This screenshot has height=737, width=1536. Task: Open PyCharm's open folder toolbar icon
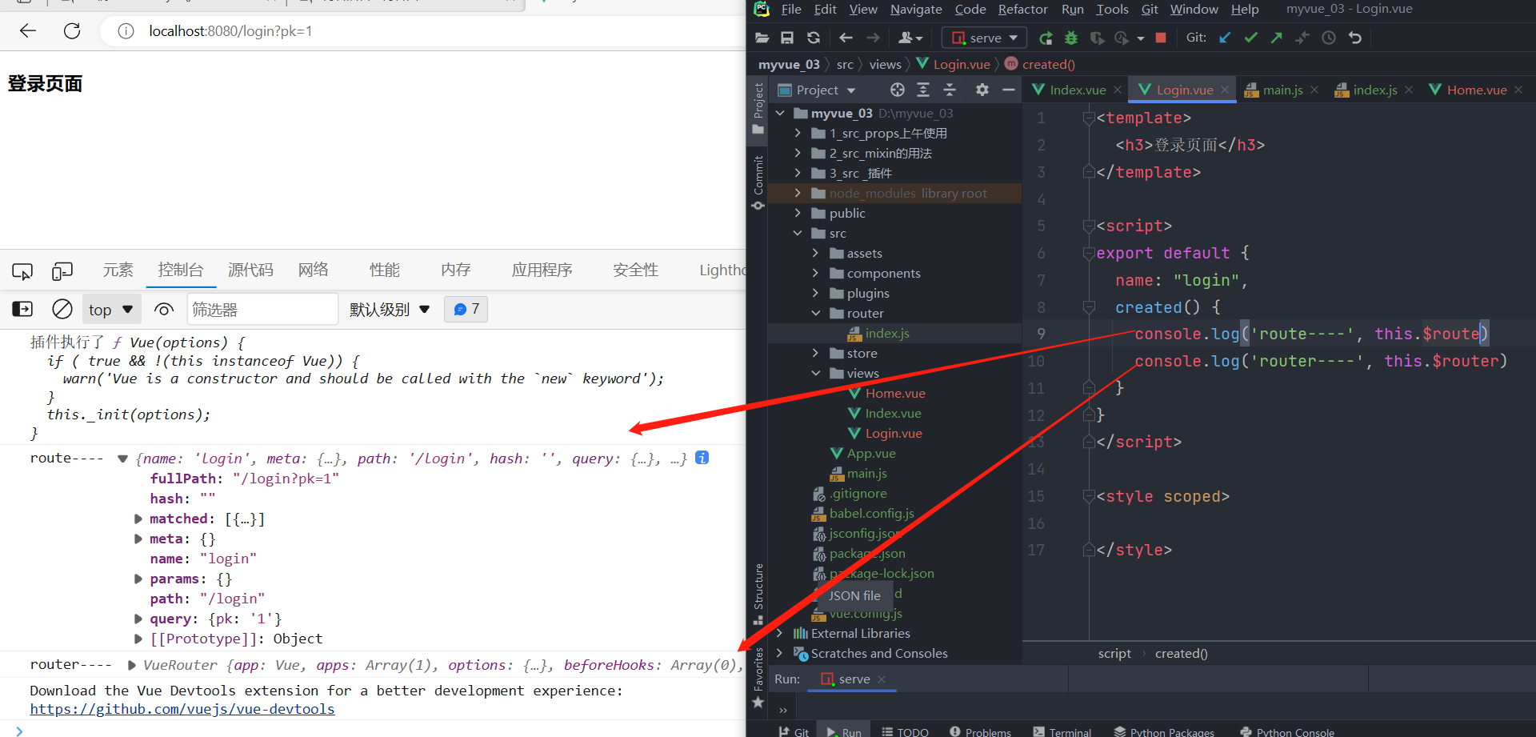pyautogui.click(x=762, y=38)
